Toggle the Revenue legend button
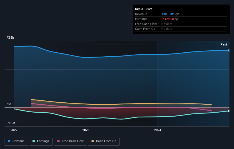The image size is (234, 149). [16, 141]
